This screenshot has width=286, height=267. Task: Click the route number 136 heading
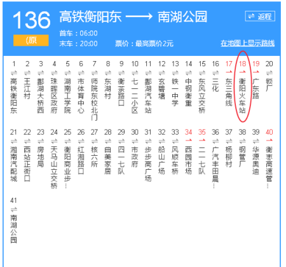pos(32,20)
